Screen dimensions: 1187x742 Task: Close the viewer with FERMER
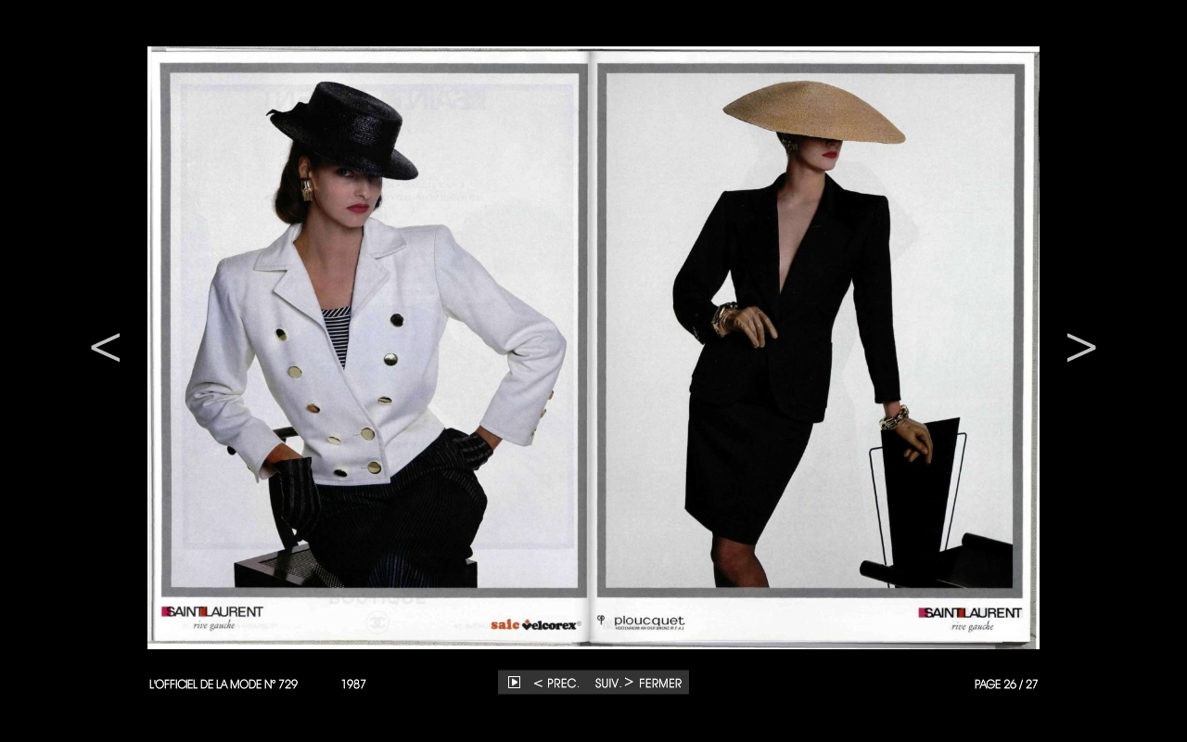pos(660,684)
